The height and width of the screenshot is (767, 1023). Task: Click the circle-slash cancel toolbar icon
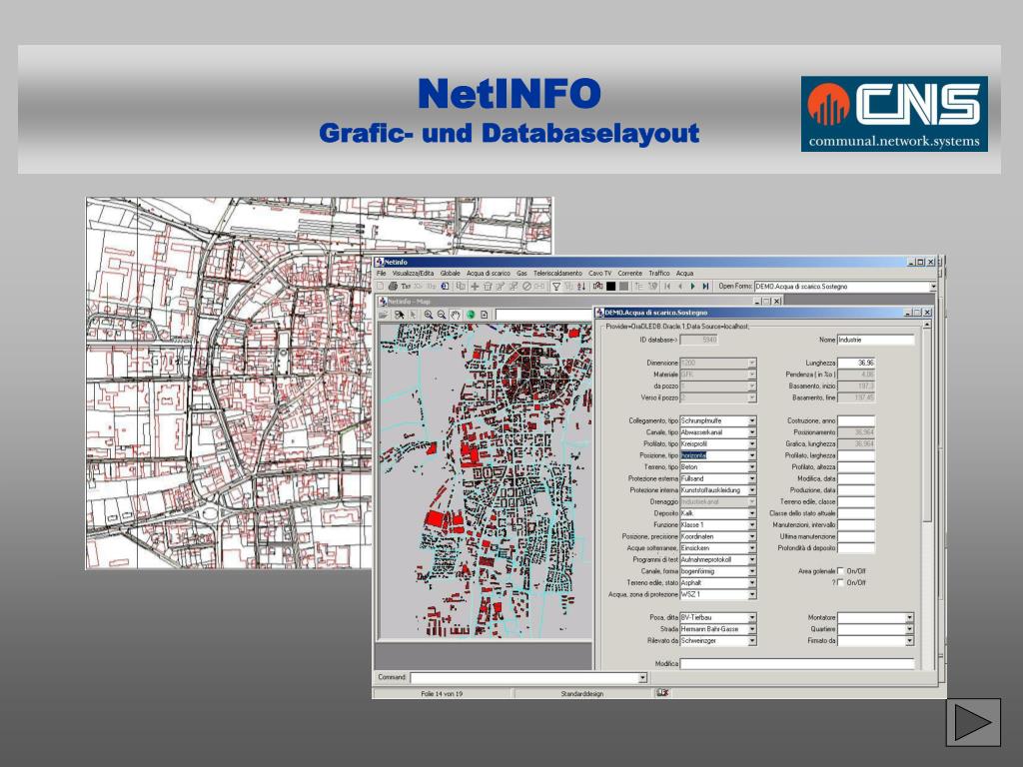tap(526, 287)
